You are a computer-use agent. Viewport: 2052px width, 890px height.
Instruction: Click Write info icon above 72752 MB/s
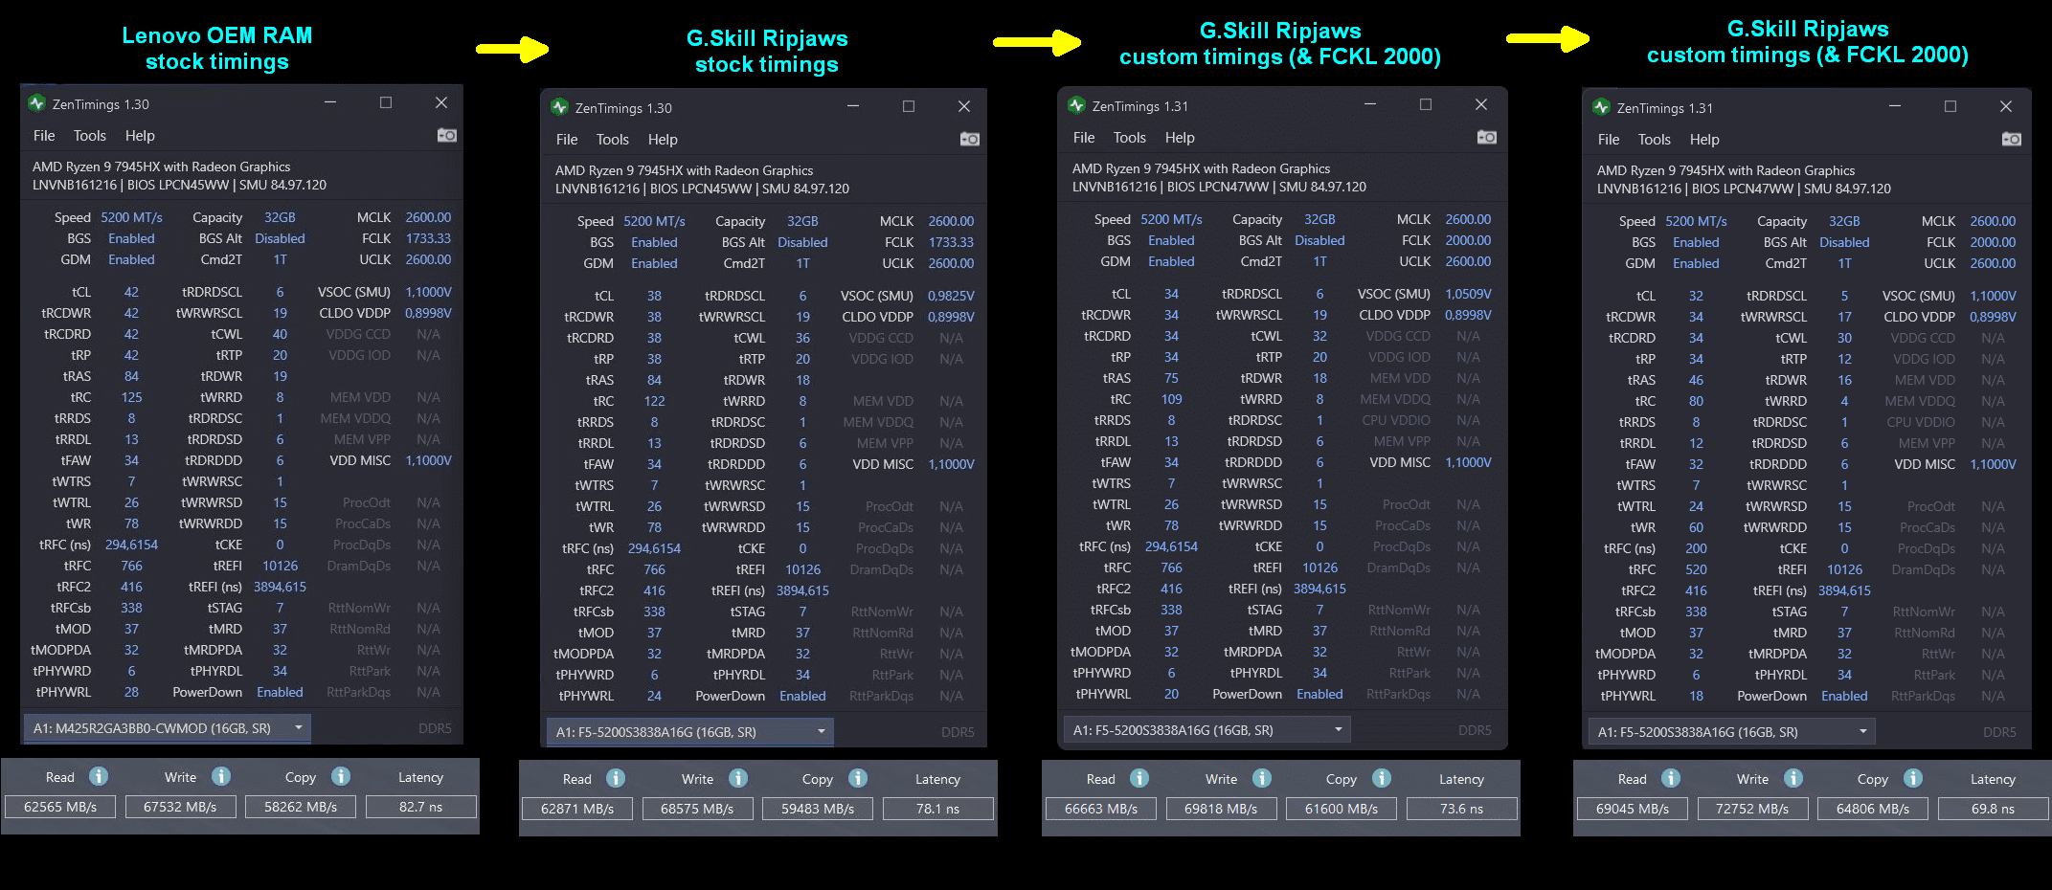point(1793,778)
